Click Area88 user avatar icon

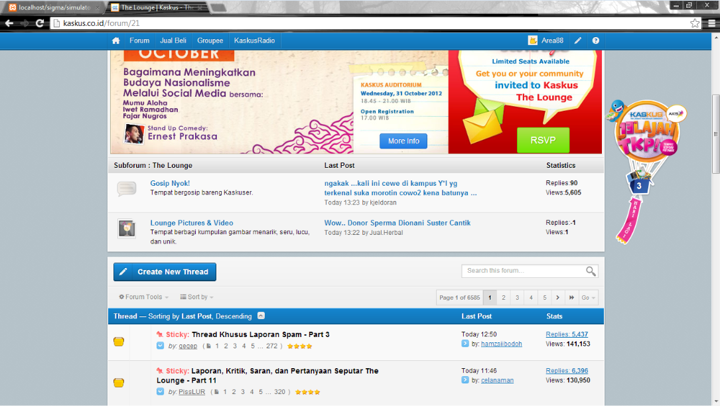point(533,40)
